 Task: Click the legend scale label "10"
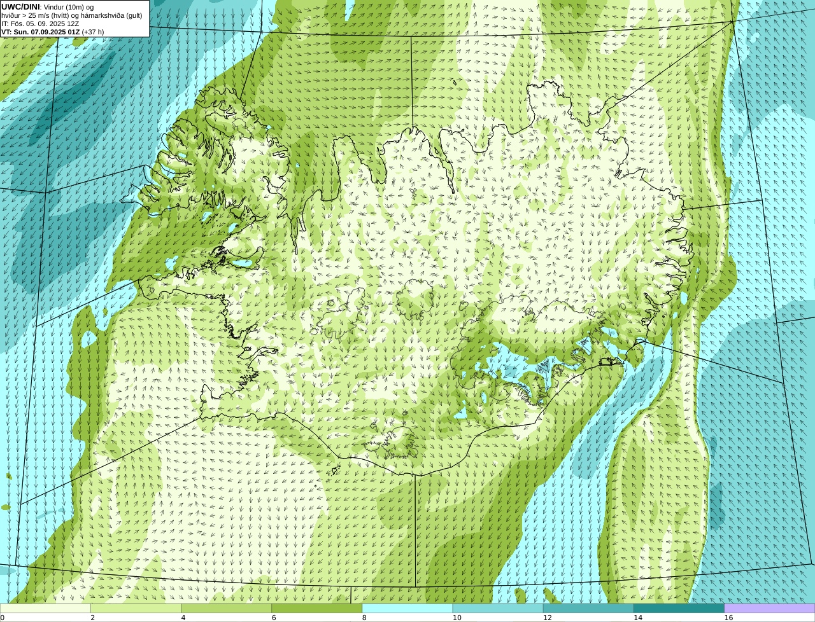(x=457, y=618)
